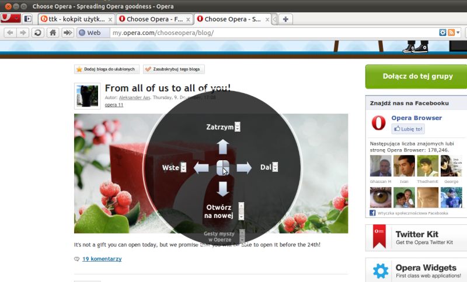467x282 pixels.
Task: Switch to the Choose Opera - F... tab
Action: (x=154, y=19)
